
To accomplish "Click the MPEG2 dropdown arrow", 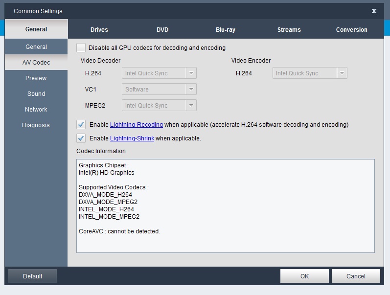I will (x=191, y=106).
